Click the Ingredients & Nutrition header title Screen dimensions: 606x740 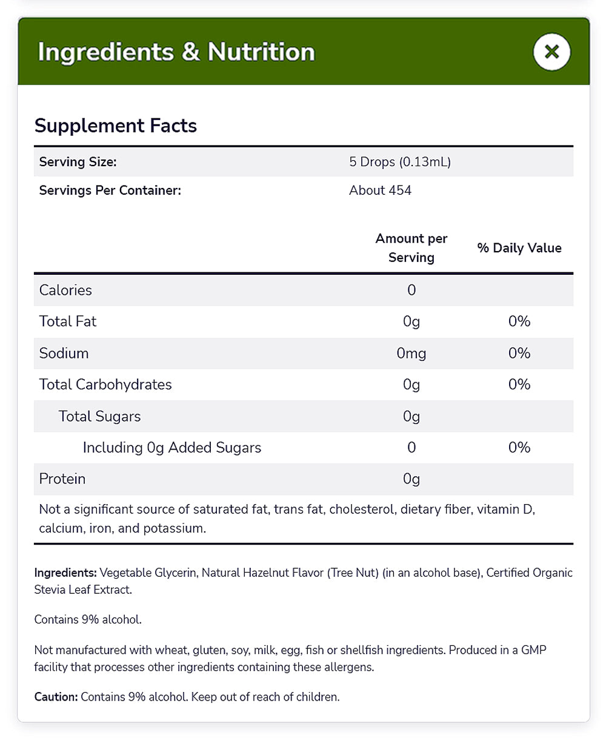[x=176, y=52]
